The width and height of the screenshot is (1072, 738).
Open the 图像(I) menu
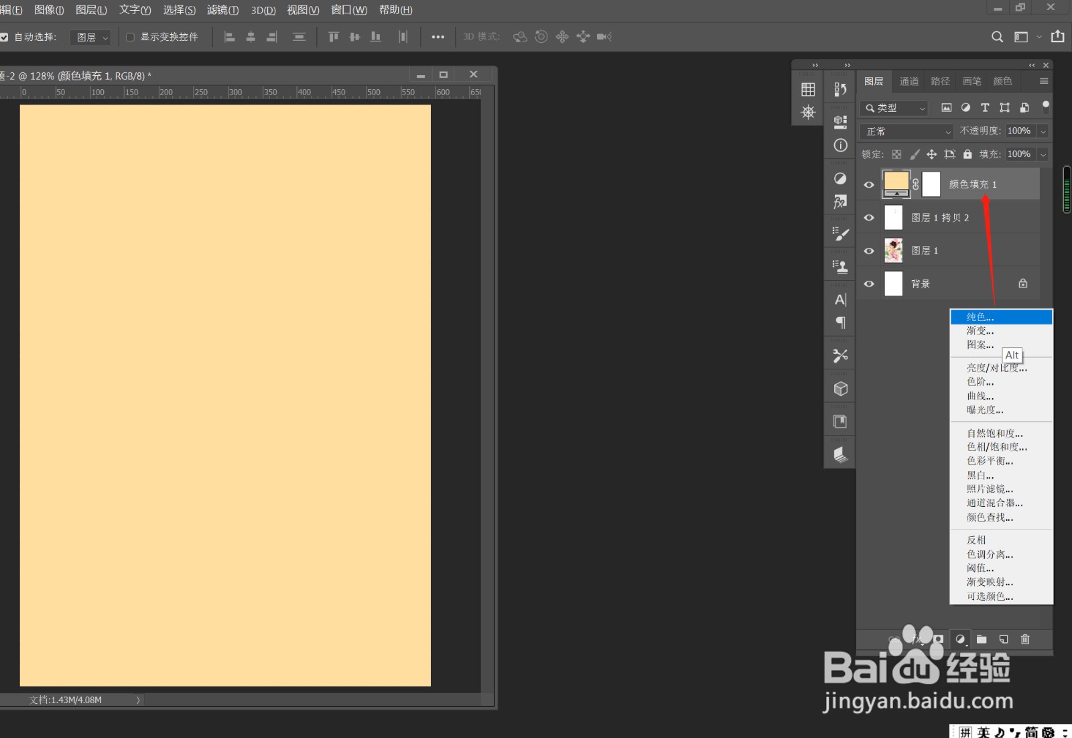[x=49, y=10]
